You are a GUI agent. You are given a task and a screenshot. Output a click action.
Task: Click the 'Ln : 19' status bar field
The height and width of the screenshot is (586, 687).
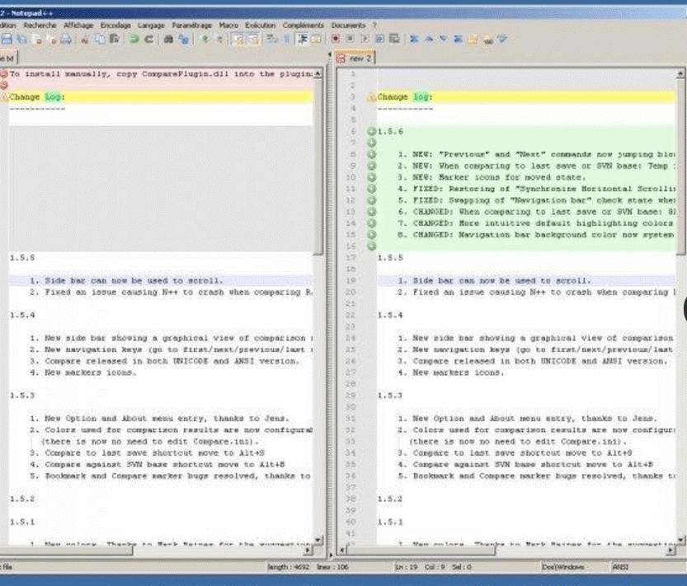[407, 567]
